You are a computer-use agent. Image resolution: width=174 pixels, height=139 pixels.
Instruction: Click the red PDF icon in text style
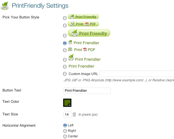(85, 49)
